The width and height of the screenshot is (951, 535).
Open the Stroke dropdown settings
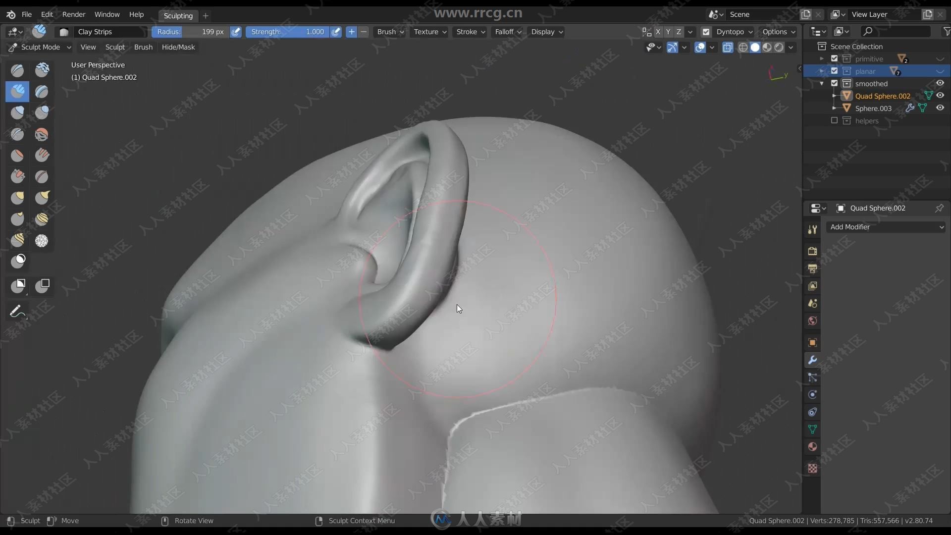tap(469, 31)
